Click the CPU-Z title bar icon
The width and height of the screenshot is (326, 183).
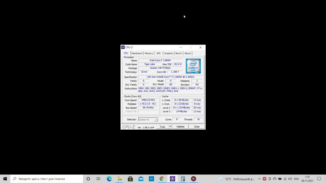[x=123, y=47]
